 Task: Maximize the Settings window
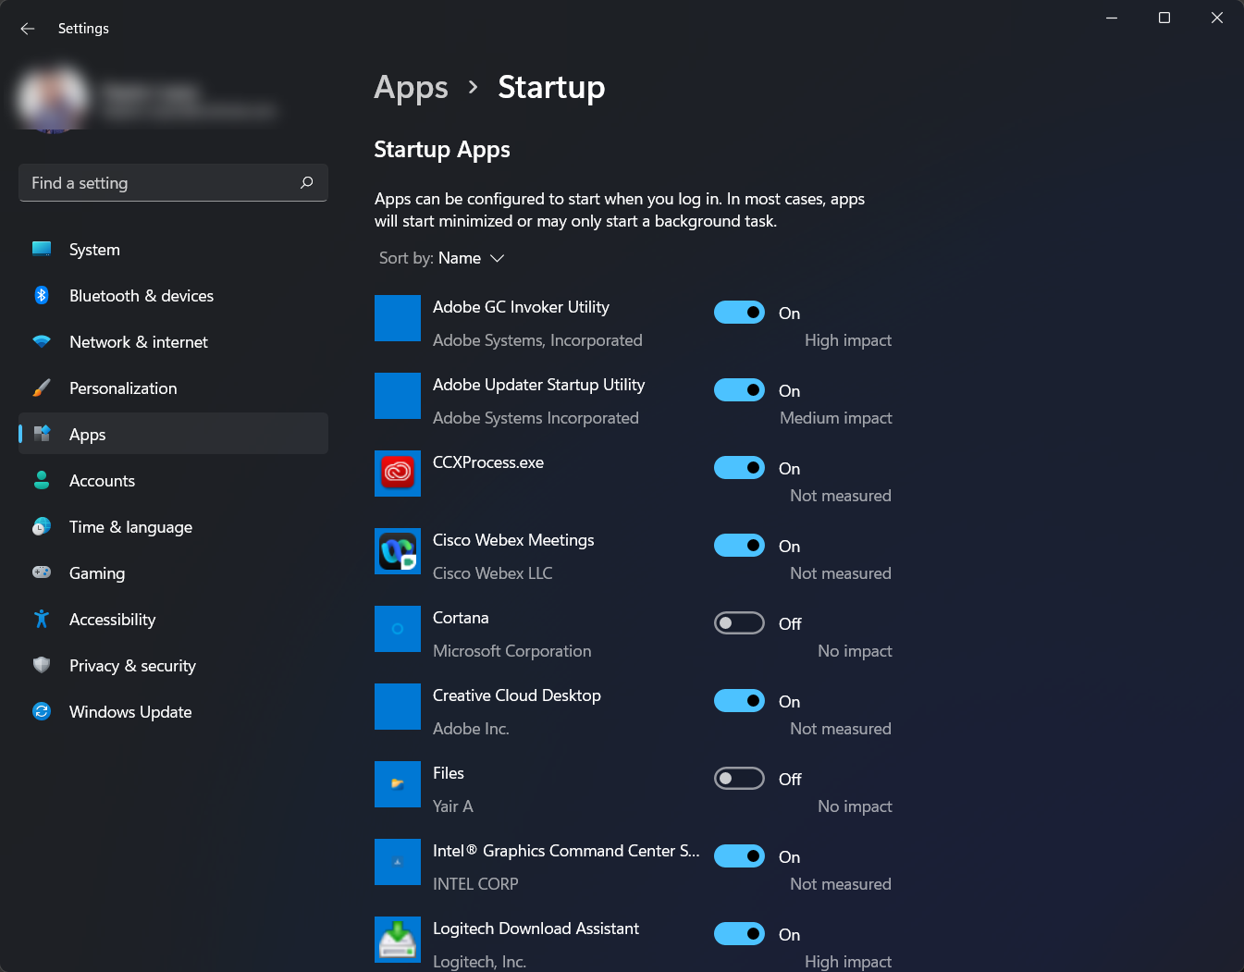click(1164, 18)
